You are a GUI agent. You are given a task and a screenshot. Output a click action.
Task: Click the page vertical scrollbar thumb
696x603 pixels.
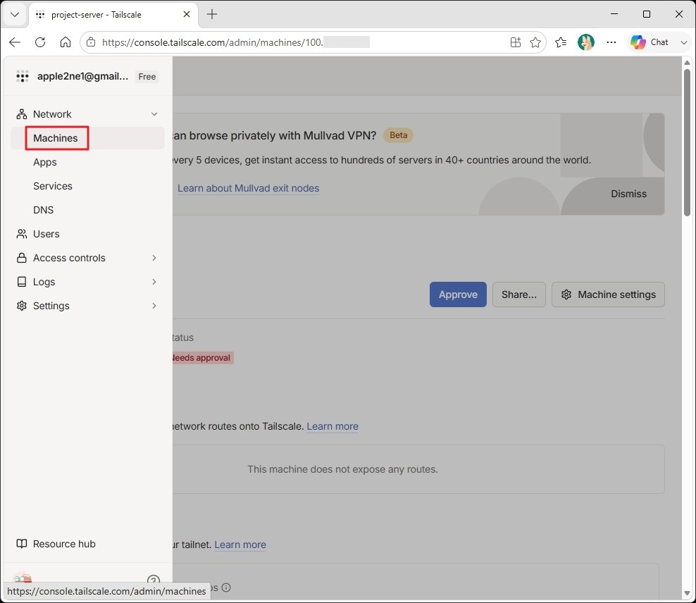[x=687, y=142]
